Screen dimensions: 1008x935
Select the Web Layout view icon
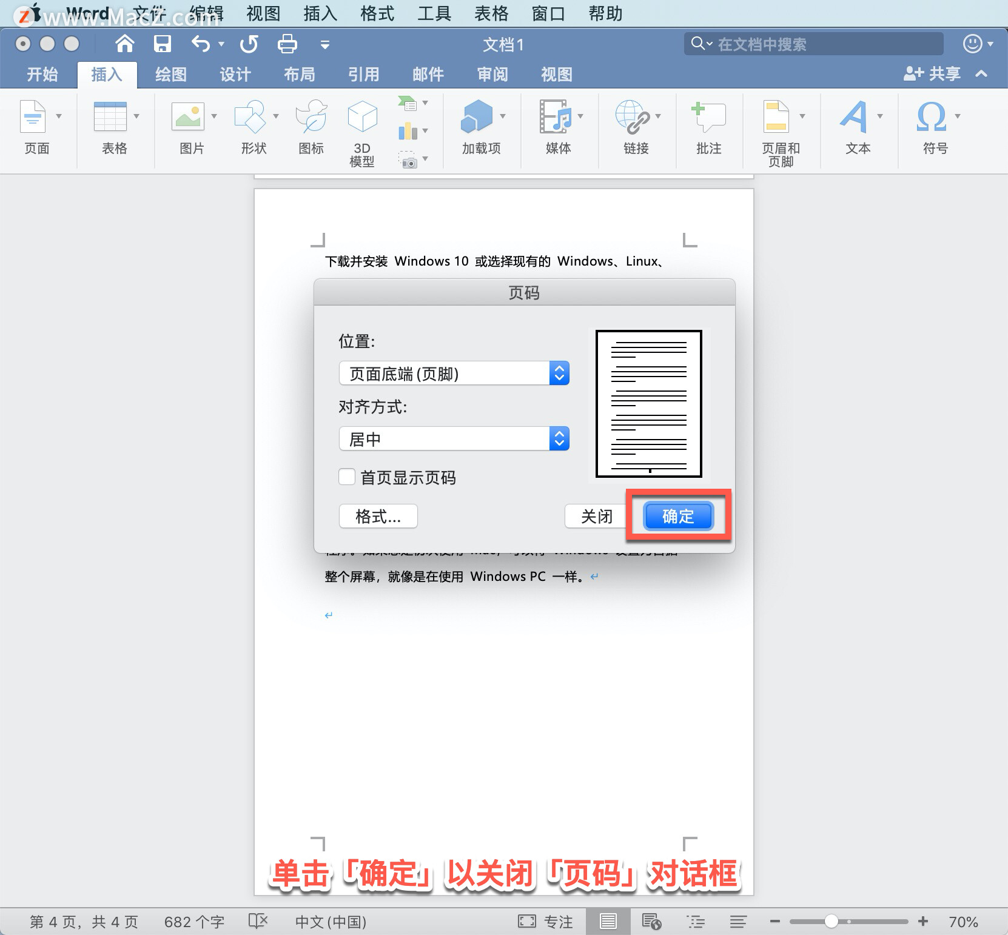[651, 922]
